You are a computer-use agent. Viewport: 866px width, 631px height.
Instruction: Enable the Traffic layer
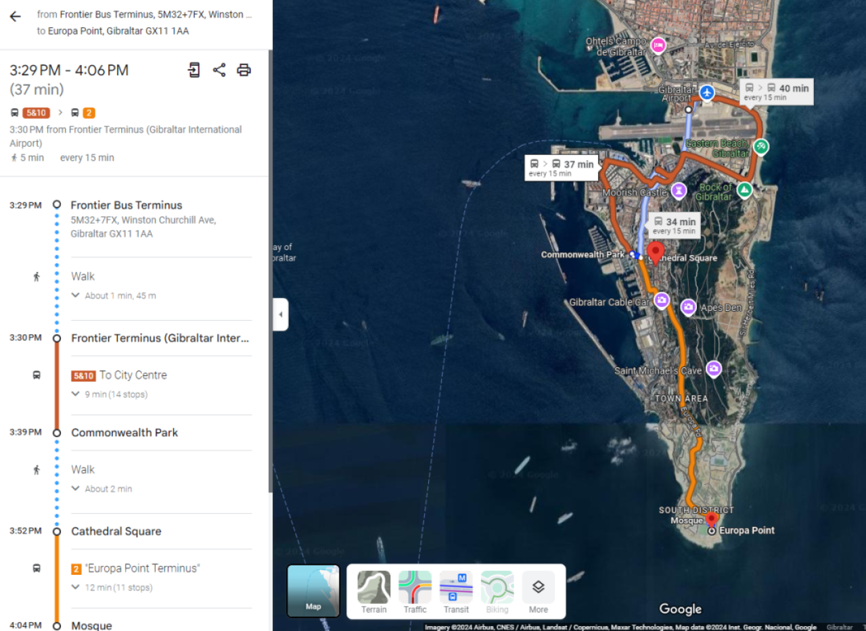coord(414,587)
